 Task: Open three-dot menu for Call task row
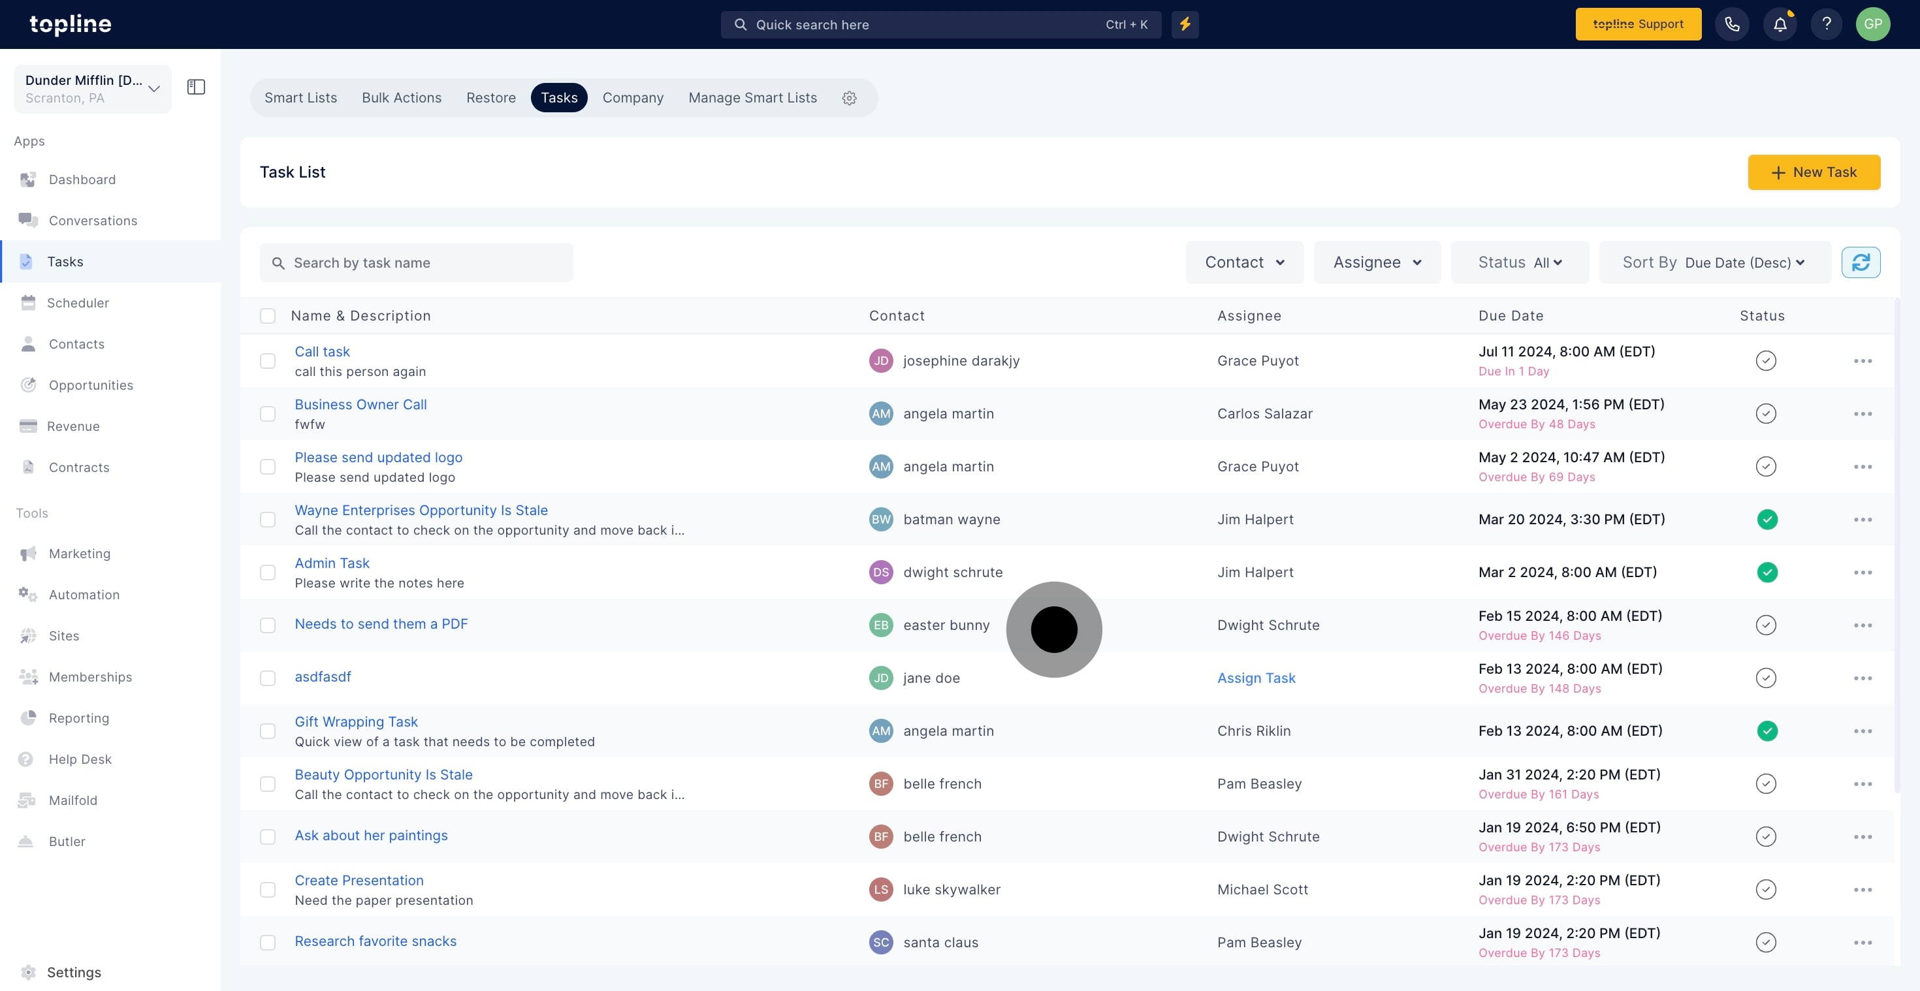[1863, 362]
